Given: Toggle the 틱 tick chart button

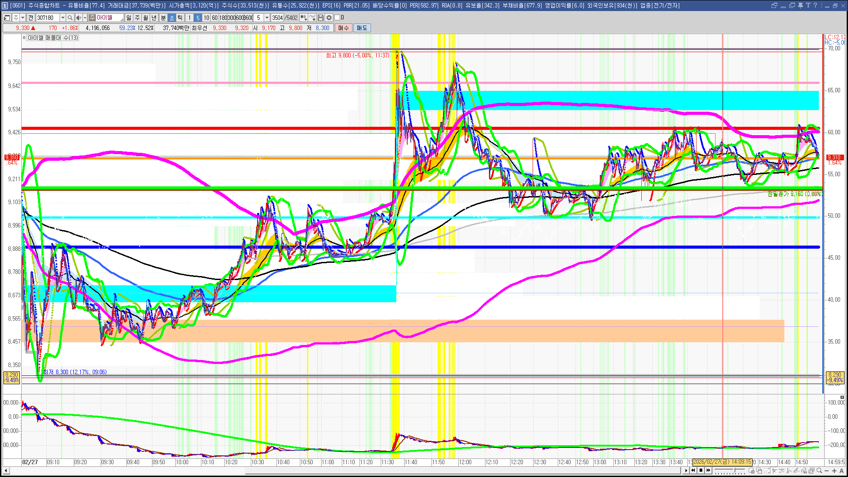Looking at the screenshot, I should (180, 18).
